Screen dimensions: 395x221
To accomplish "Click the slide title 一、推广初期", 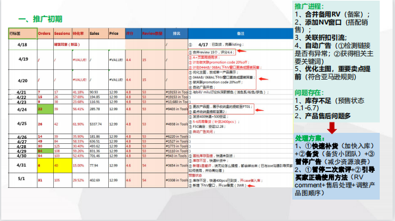I will point(40,19).
